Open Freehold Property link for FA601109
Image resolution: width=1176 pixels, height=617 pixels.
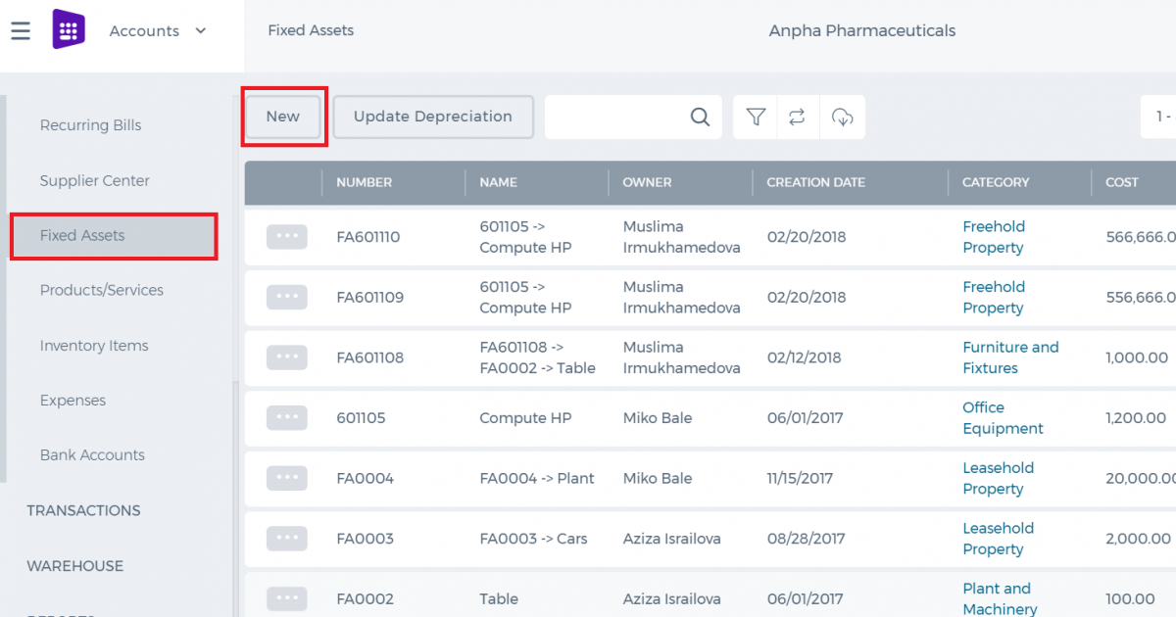[994, 298]
